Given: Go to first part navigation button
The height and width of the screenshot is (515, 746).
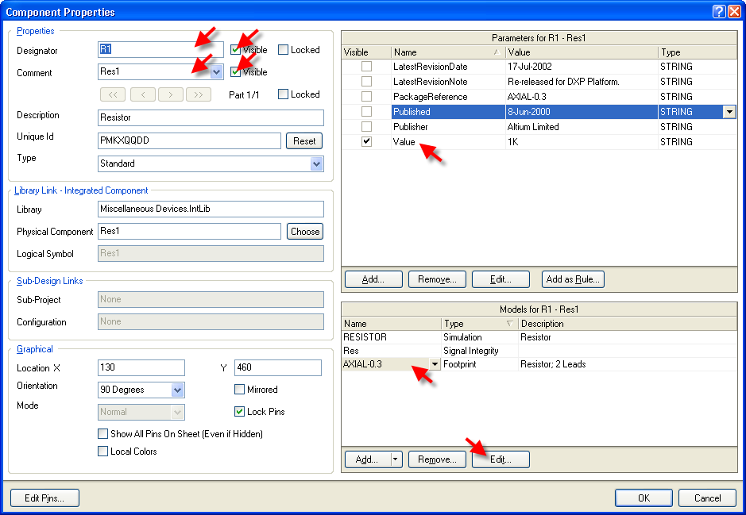Looking at the screenshot, I should (112, 94).
